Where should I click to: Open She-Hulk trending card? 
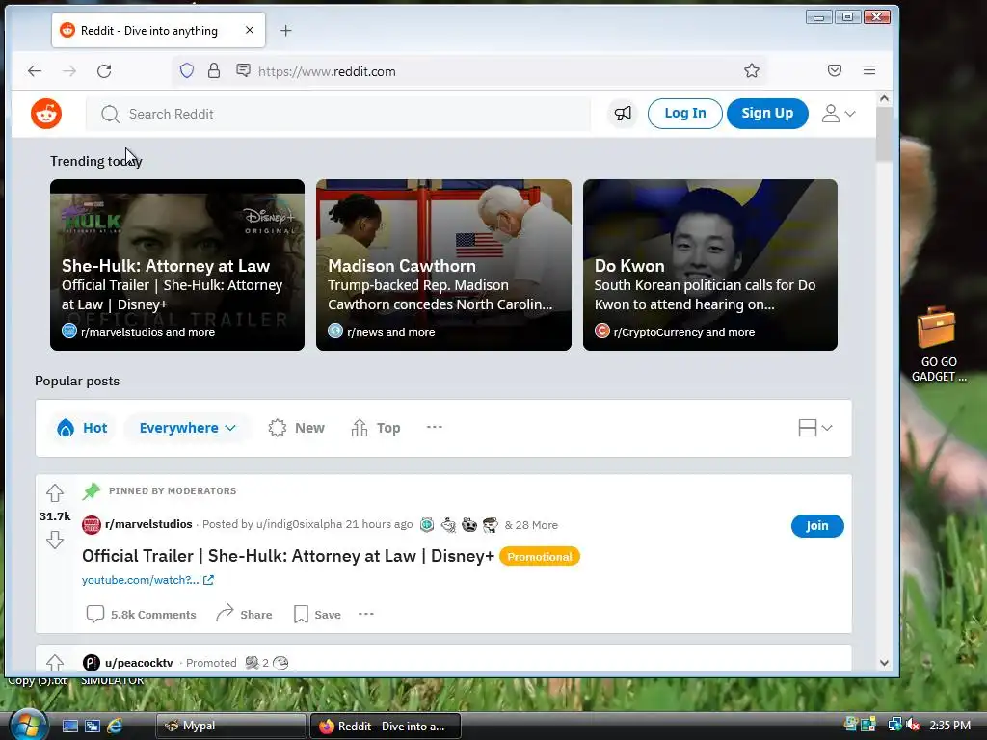[177, 265]
